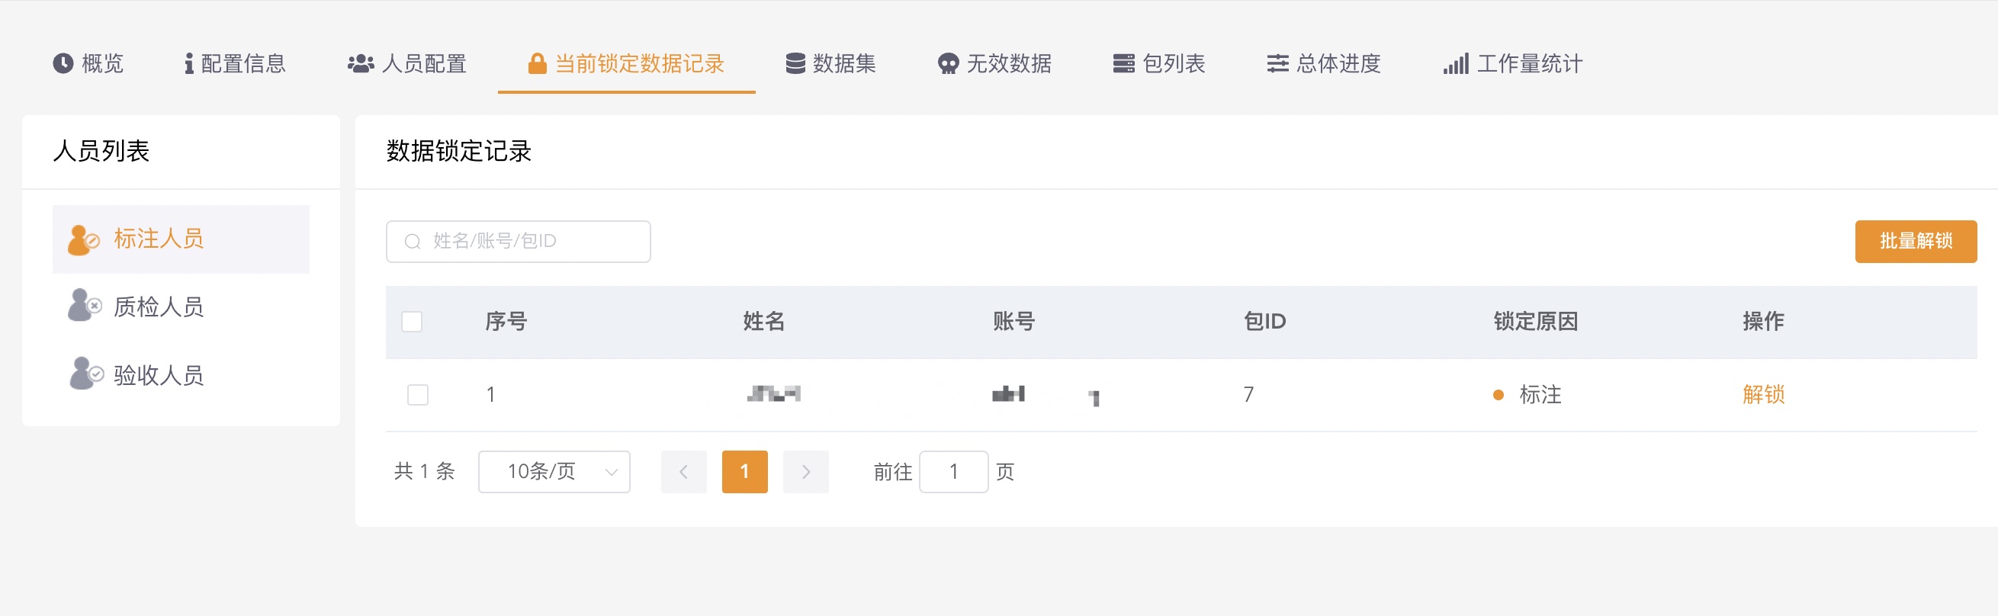Select 标注人员 in the personnel list
The height and width of the screenshot is (616, 1998).
point(181,239)
